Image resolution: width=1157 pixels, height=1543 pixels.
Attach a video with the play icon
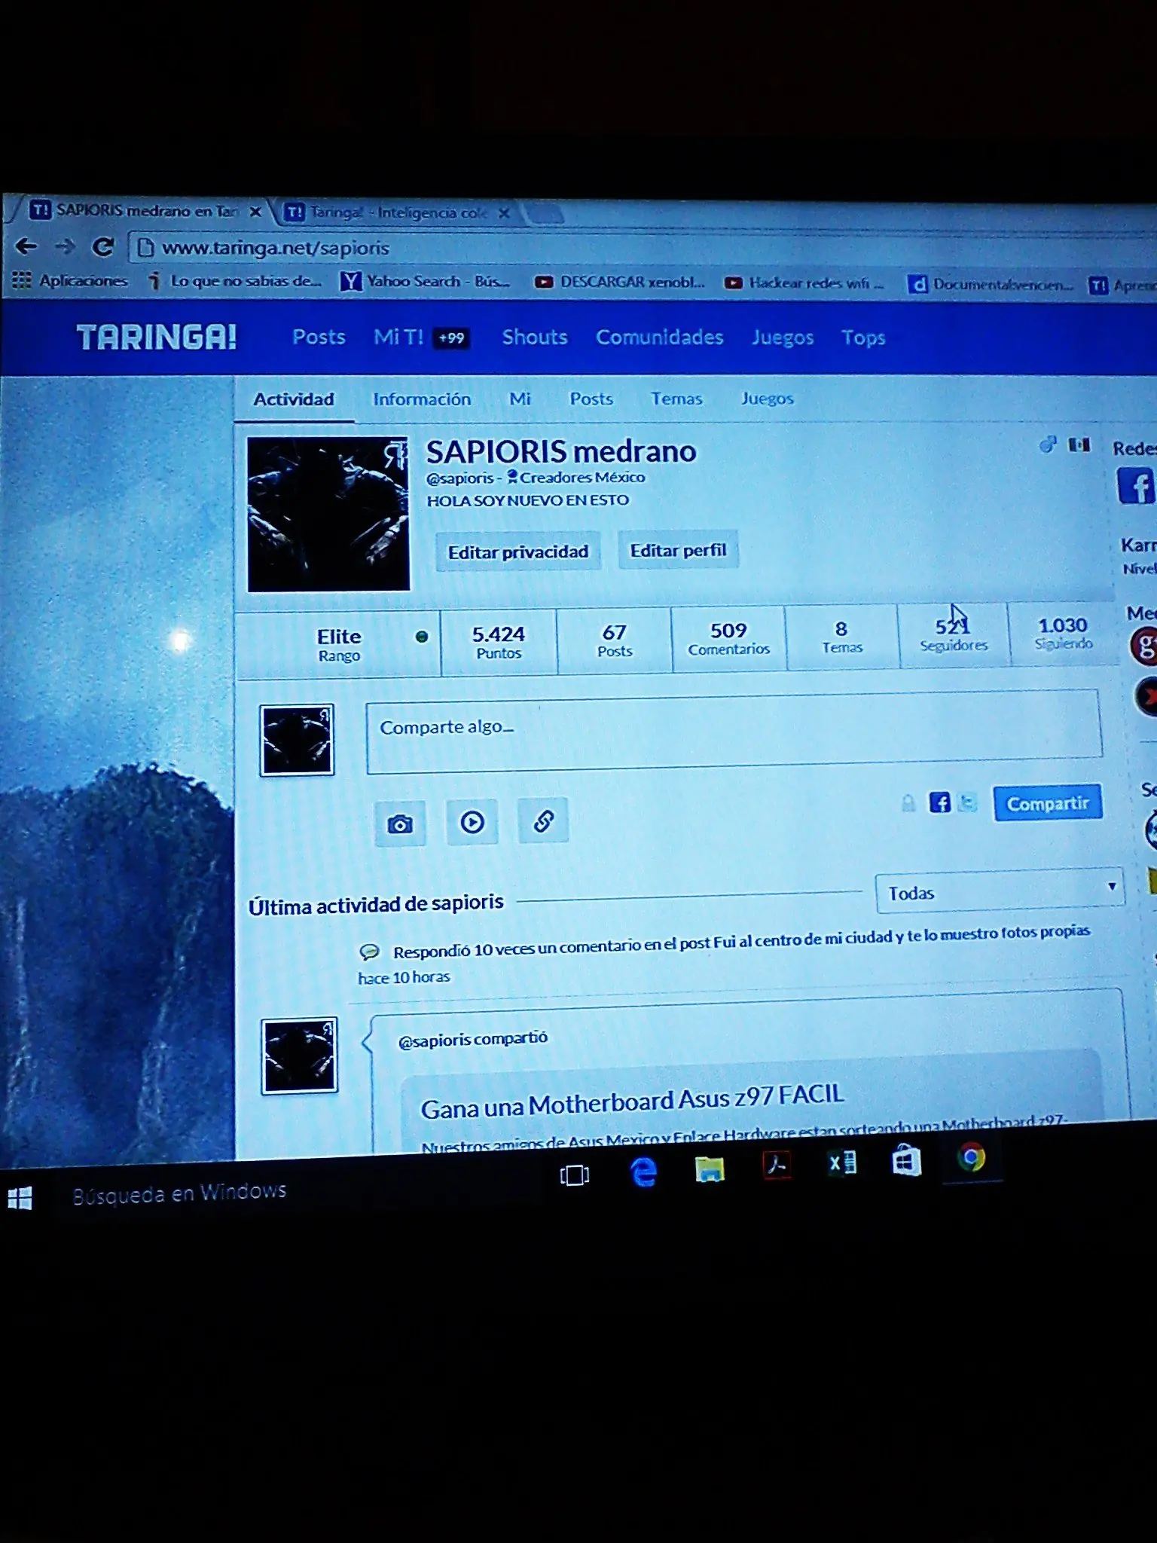click(472, 821)
